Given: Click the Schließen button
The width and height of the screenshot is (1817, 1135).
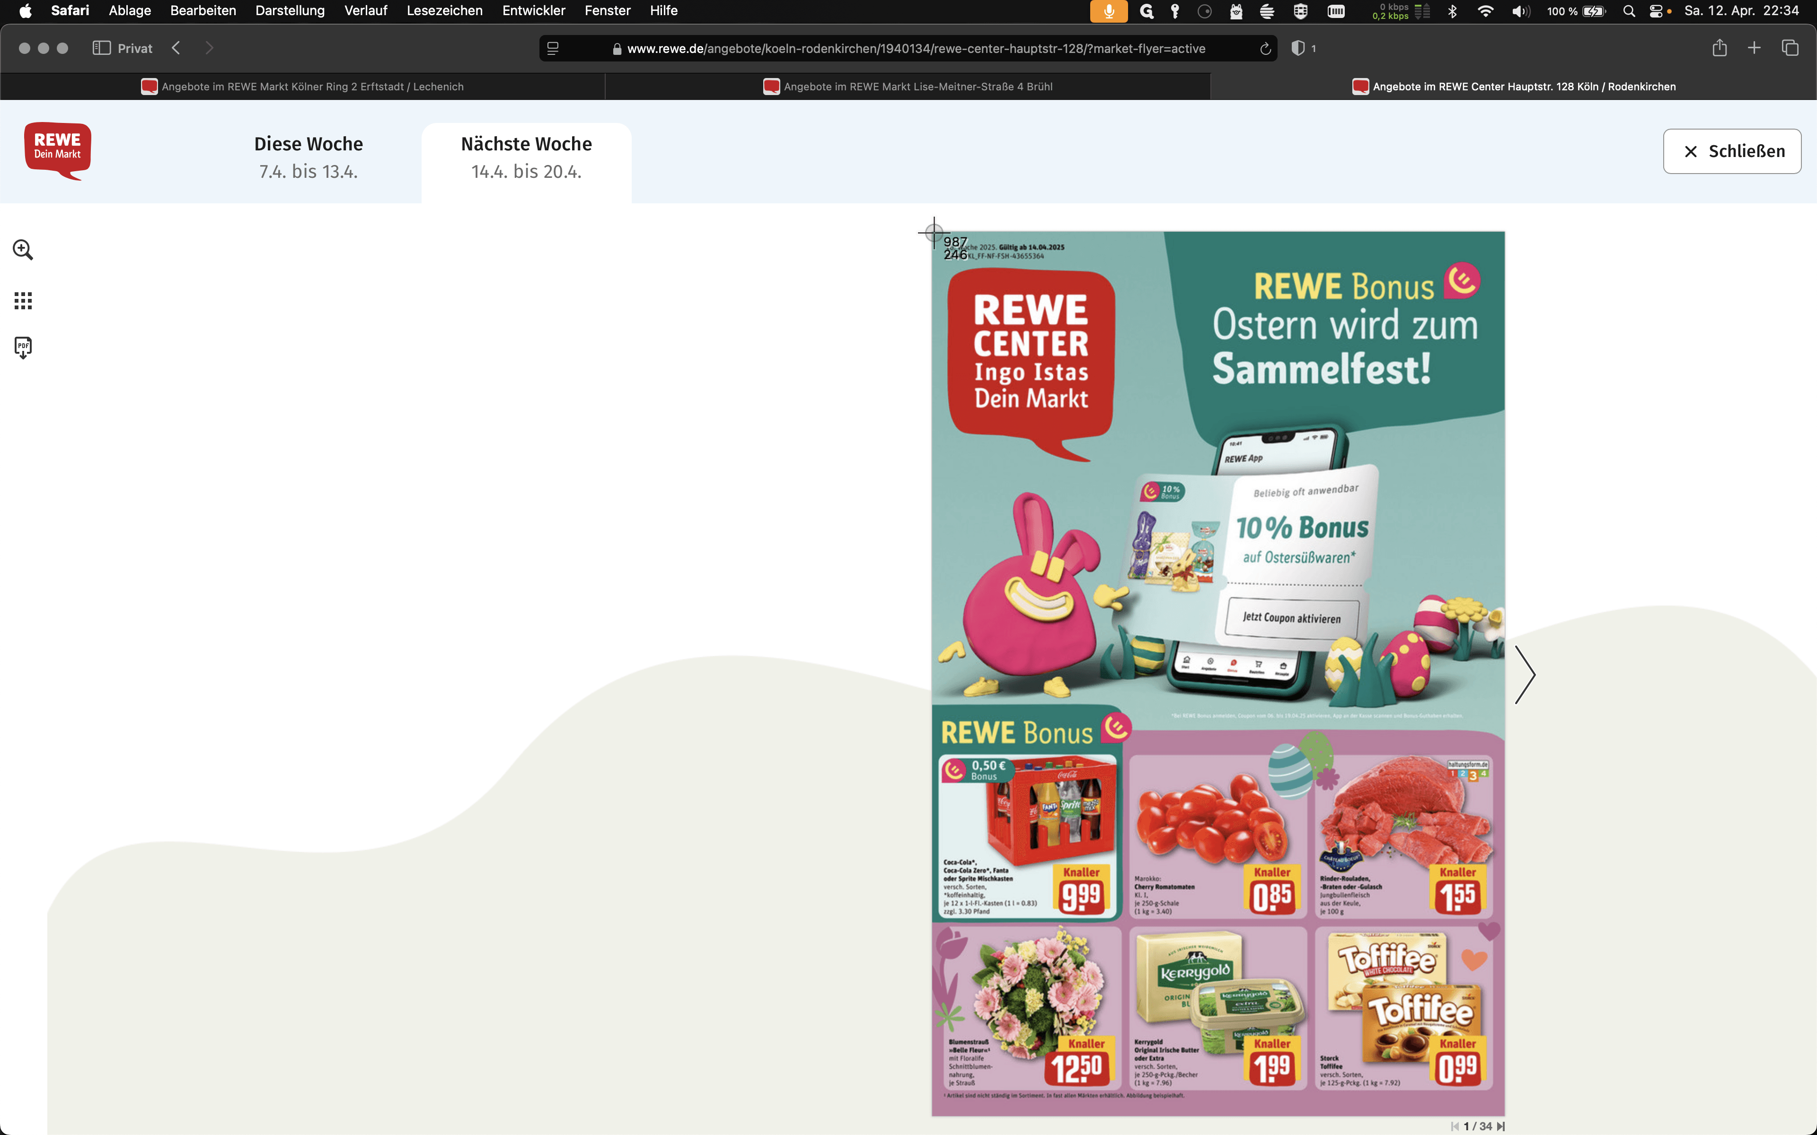Looking at the screenshot, I should 1731,151.
